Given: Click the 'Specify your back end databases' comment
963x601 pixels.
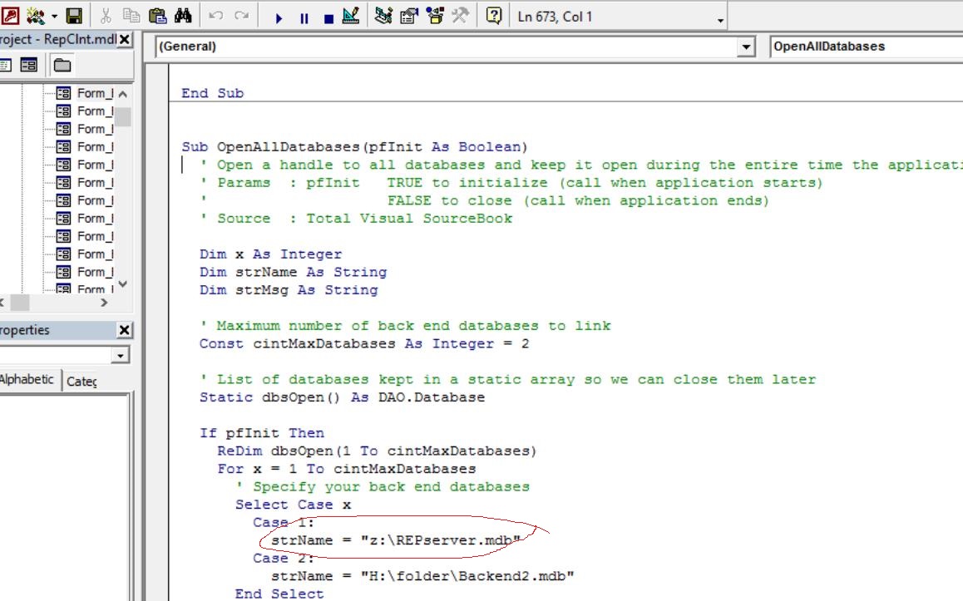Looking at the screenshot, I should point(383,487).
